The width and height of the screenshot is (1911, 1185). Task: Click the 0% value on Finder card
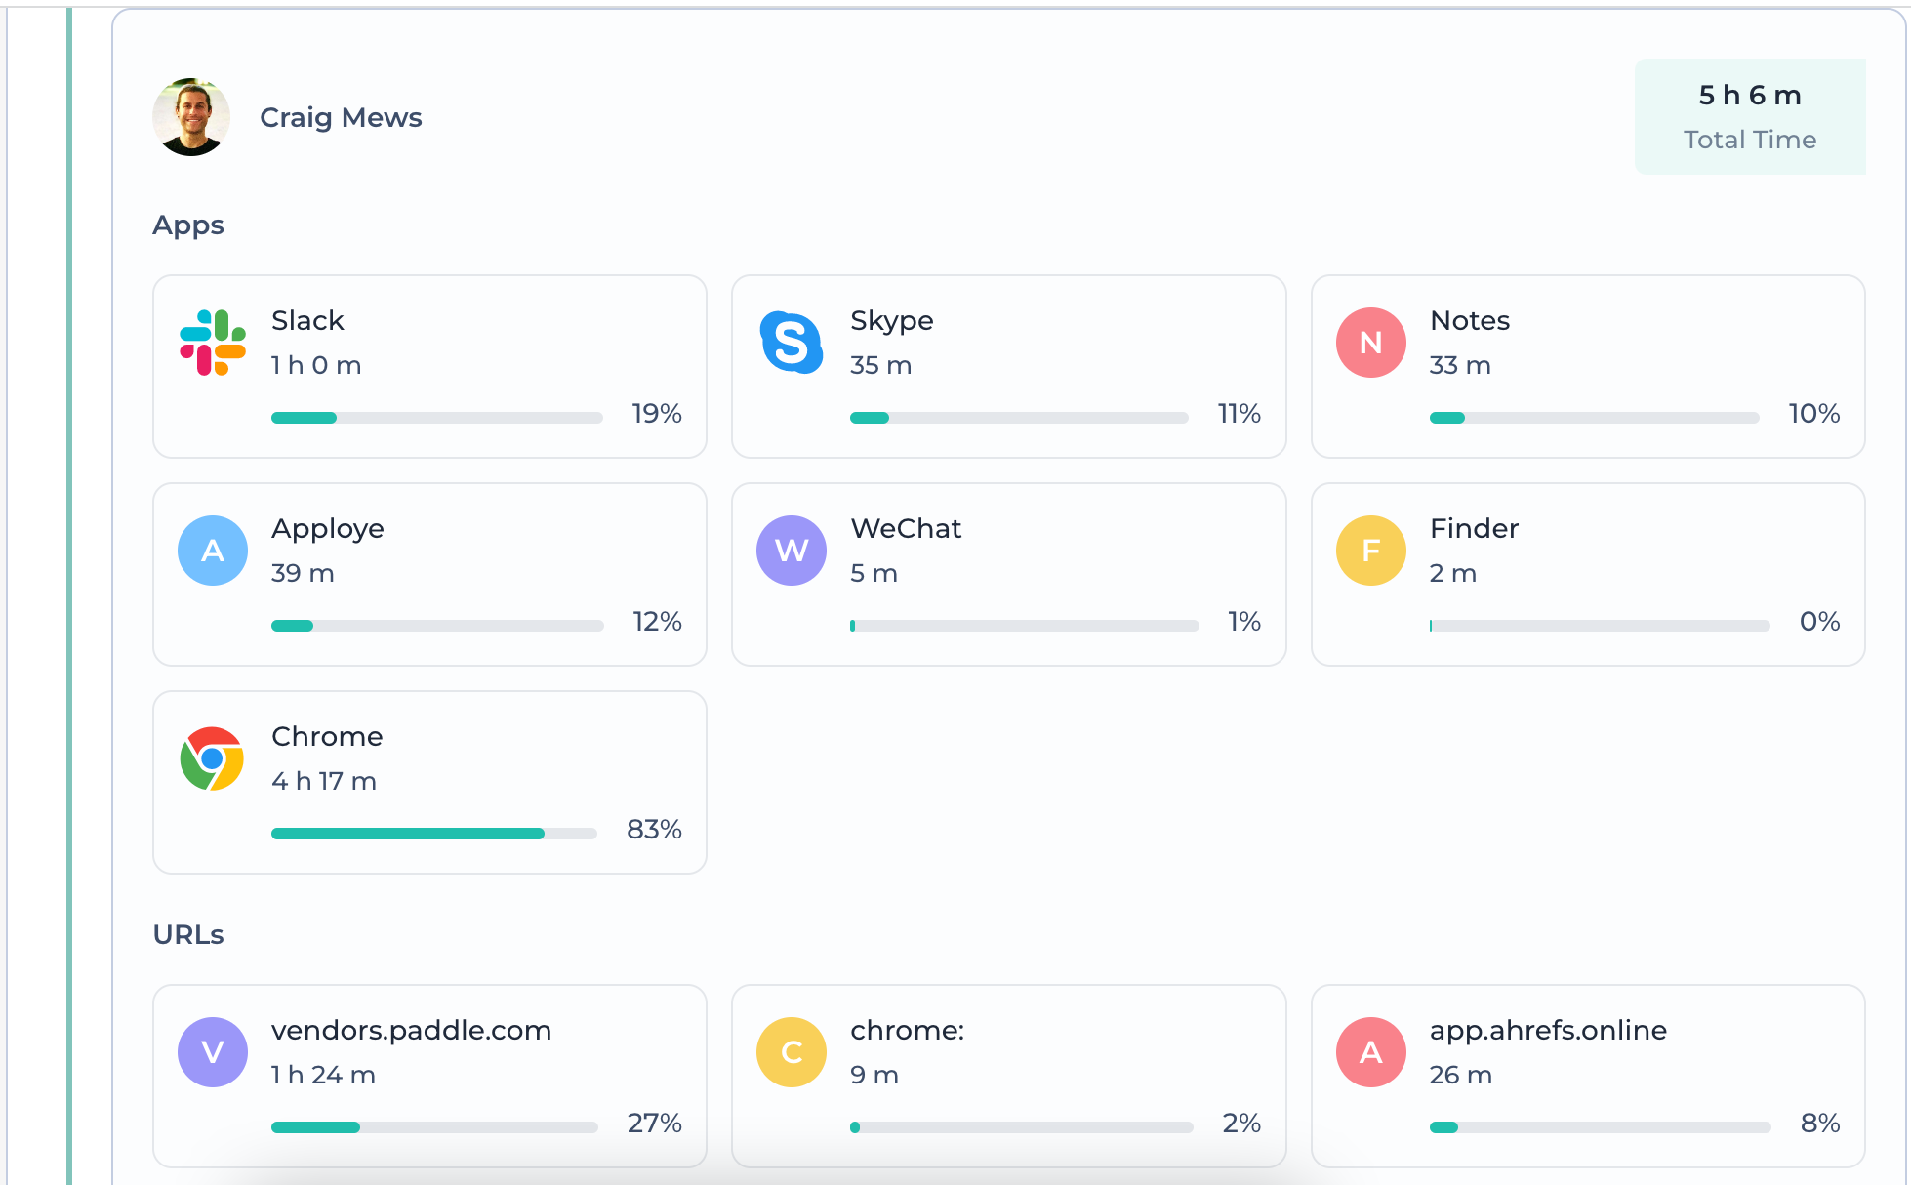(x=1820, y=622)
